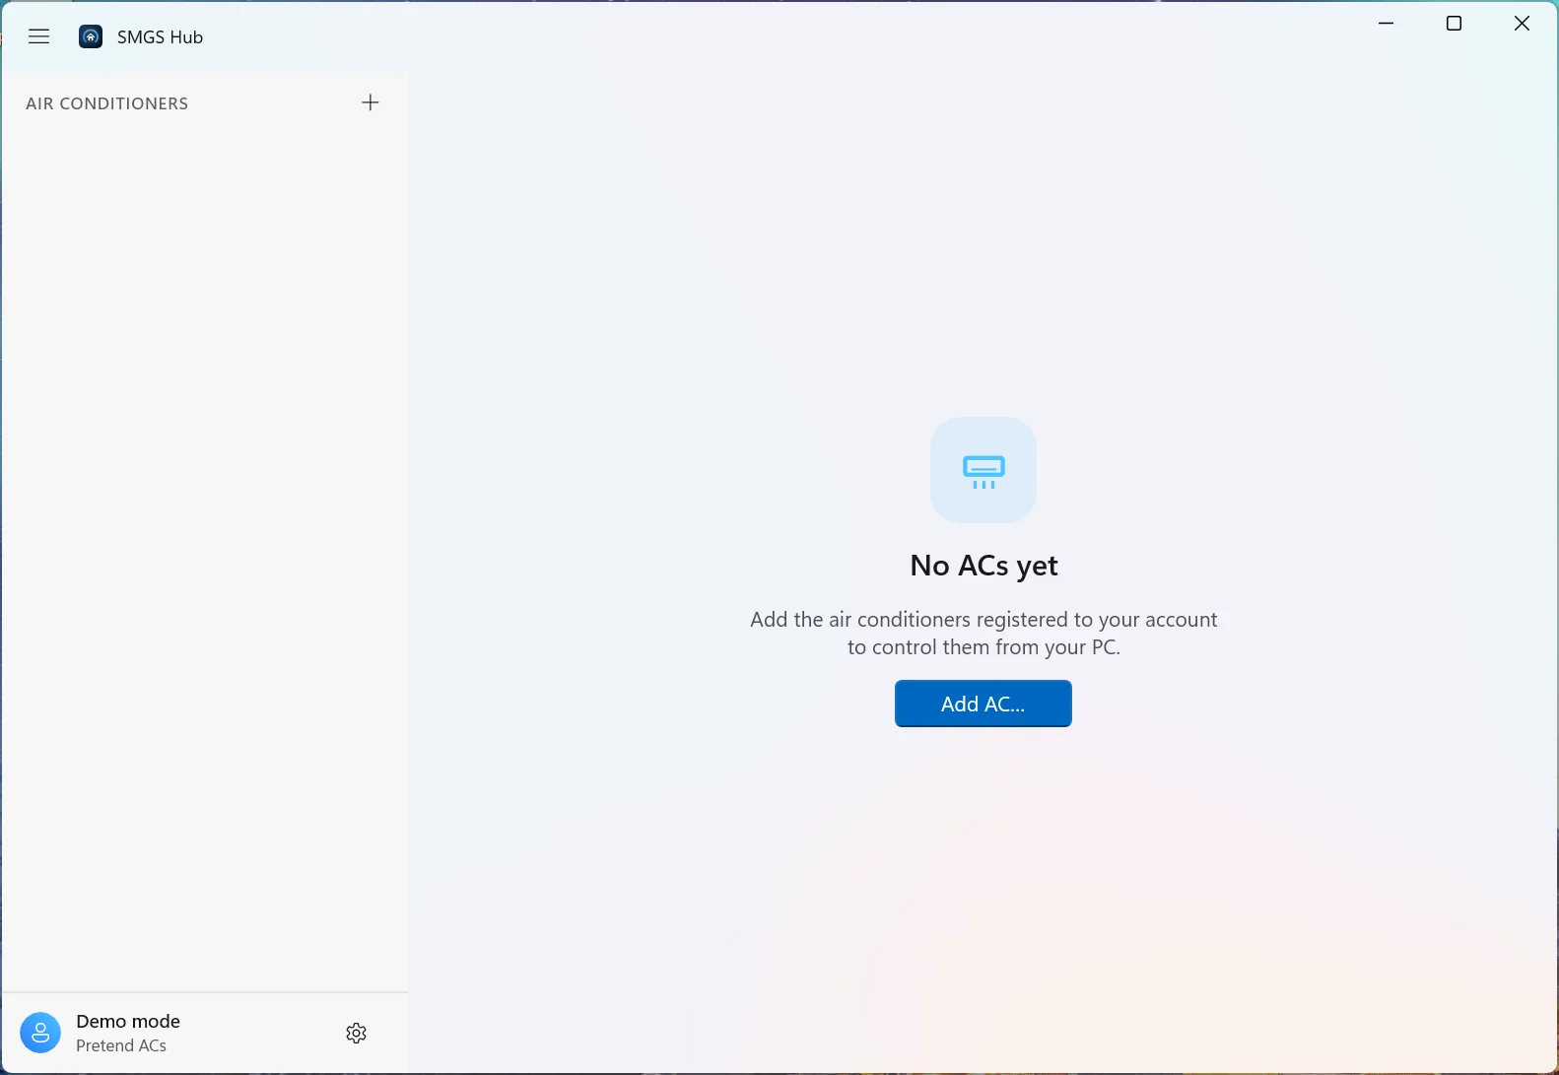
Task: Click the Add AC... button
Action: [983, 704]
